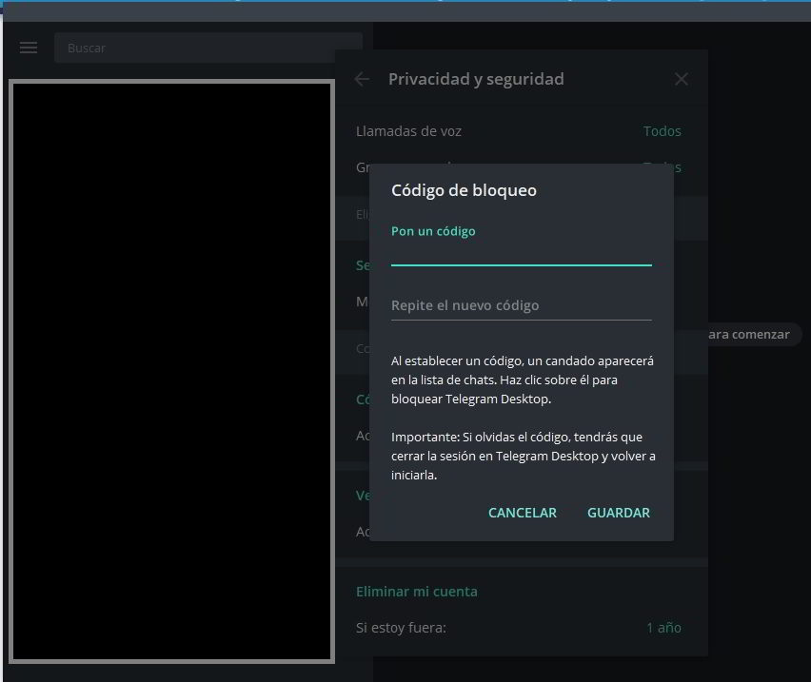The height and width of the screenshot is (682, 811).
Task: Click into the 'Pon un código' field
Action: 521,253
